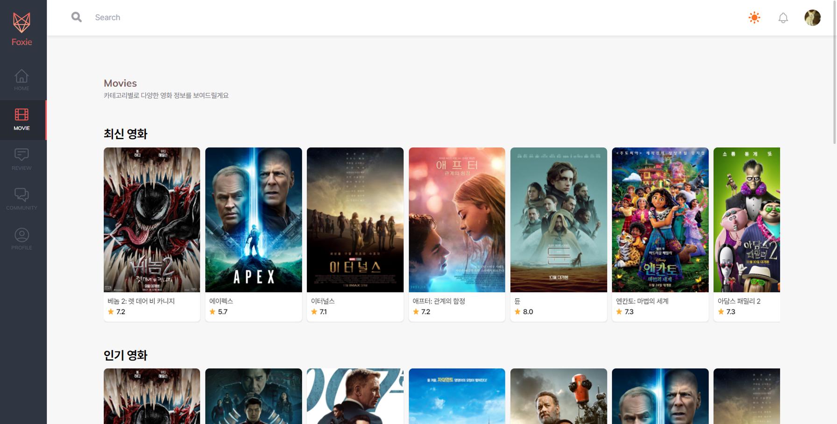Click the 애프터: 관계의 함정 title
Viewport: 837px width, 424px height.
pyautogui.click(x=439, y=301)
